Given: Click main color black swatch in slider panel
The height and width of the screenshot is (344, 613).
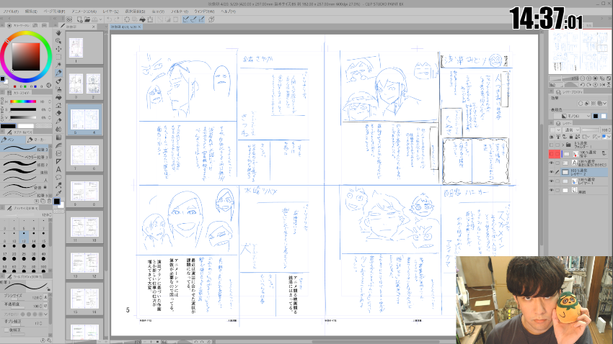Looking at the screenshot, I should coord(8,126).
